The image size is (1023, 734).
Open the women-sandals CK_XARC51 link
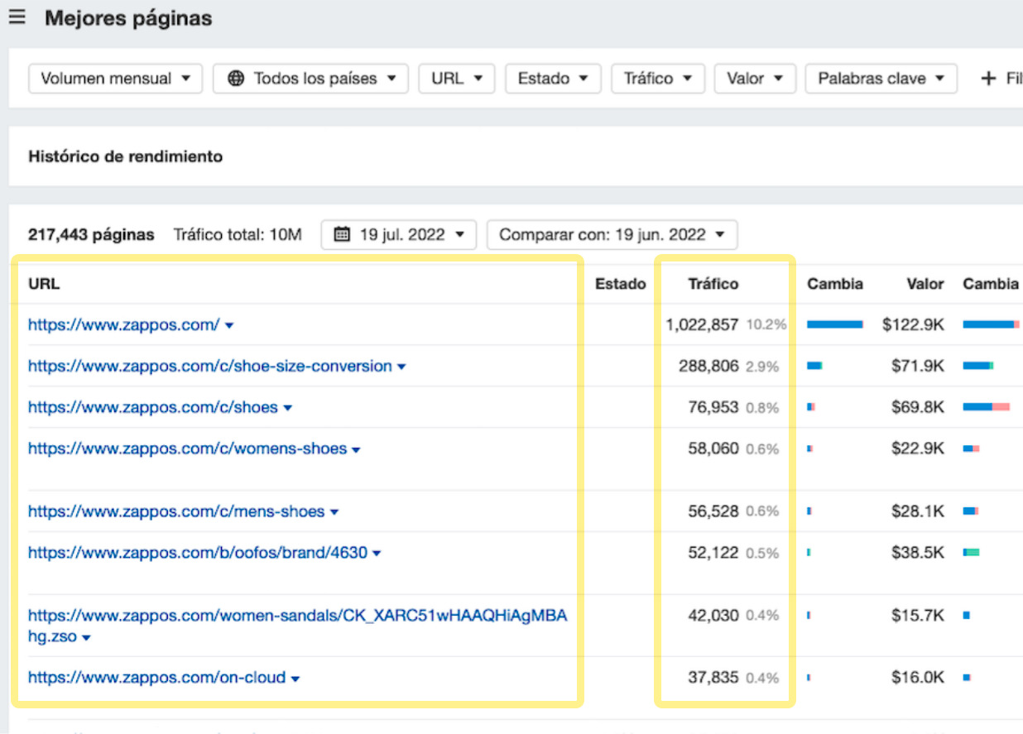[x=298, y=626]
